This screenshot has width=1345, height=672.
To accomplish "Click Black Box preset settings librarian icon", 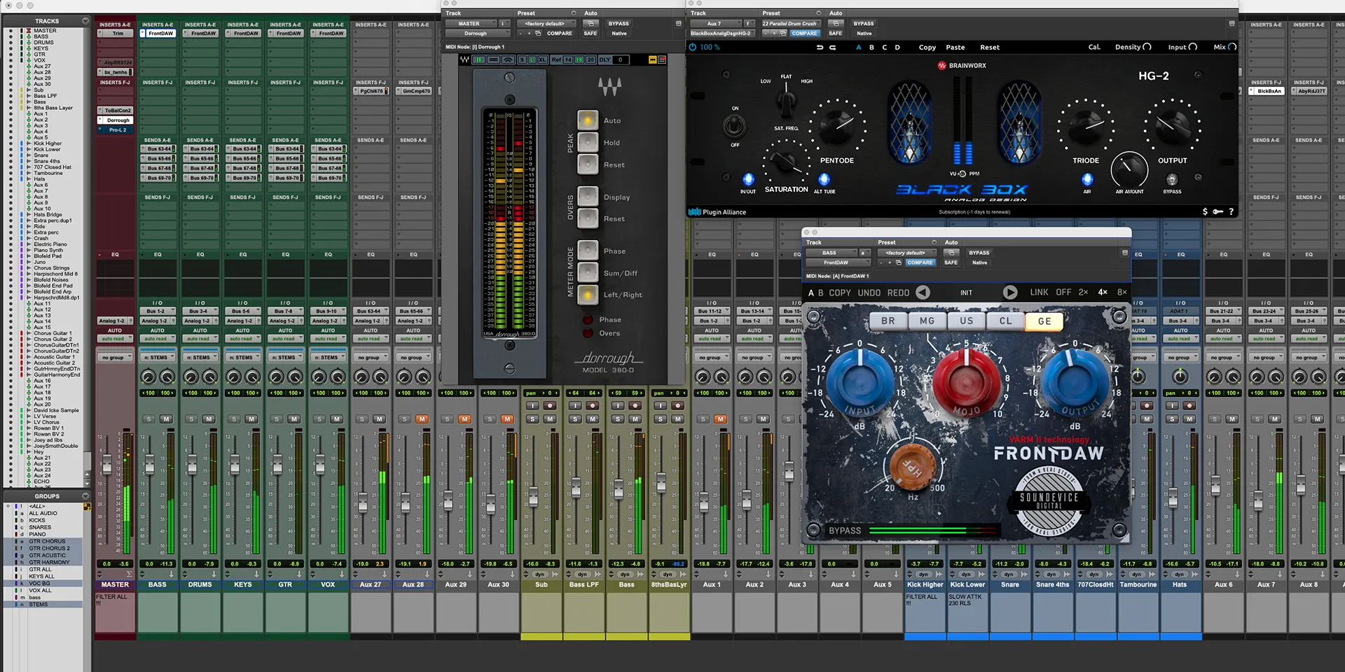I will click(783, 33).
